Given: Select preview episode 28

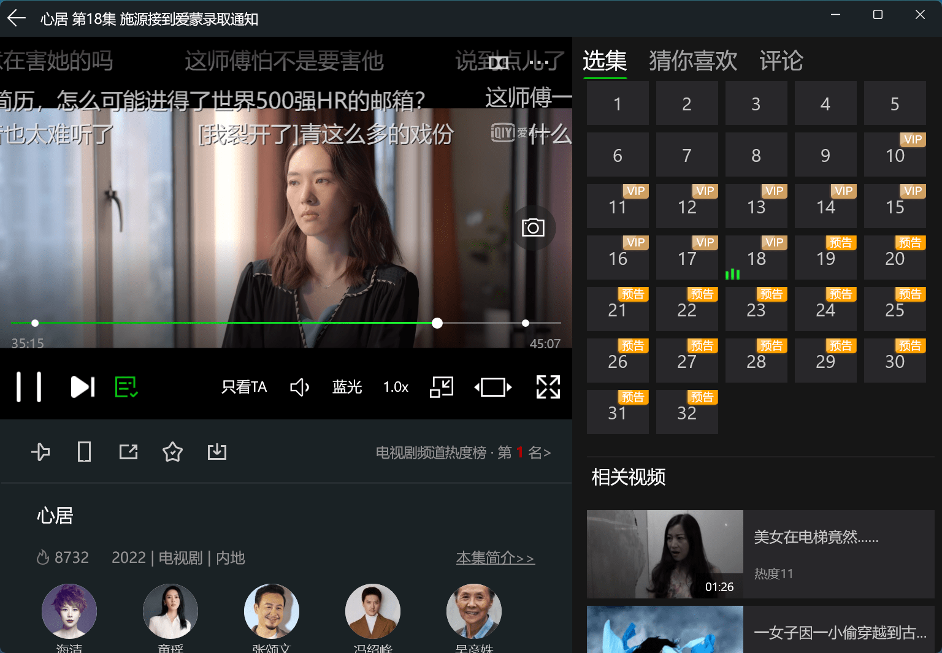Looking at the screenshot, I should click(756, 361).
